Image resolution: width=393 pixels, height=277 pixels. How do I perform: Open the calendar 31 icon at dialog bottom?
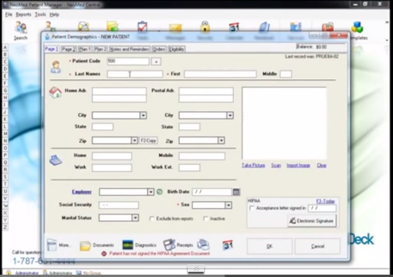228,245
